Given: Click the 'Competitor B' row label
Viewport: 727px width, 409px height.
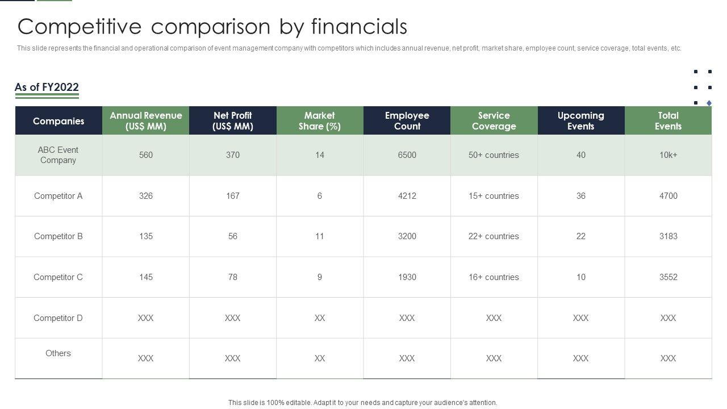Looking at the screenshot, I should (x=59, y=236).
